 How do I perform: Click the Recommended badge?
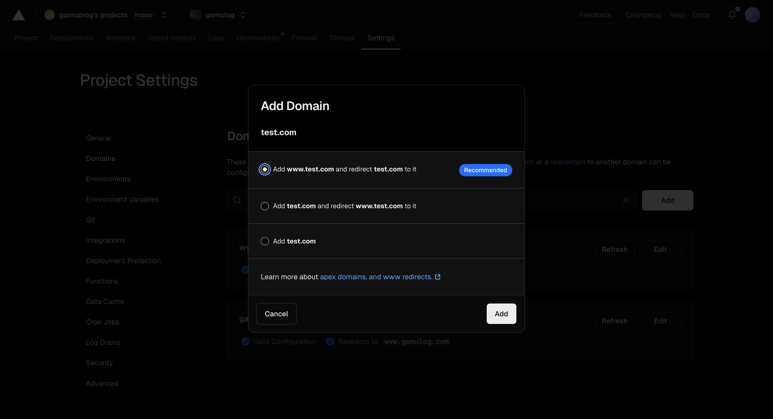point(485,170)
